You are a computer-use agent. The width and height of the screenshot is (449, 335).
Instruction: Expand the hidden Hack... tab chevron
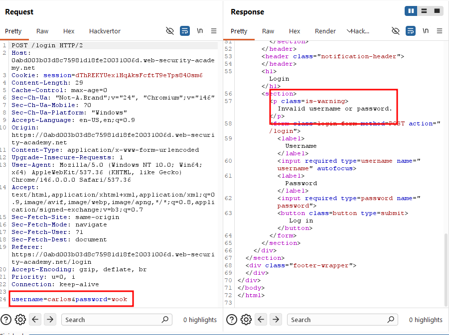[x=349, y=31]
